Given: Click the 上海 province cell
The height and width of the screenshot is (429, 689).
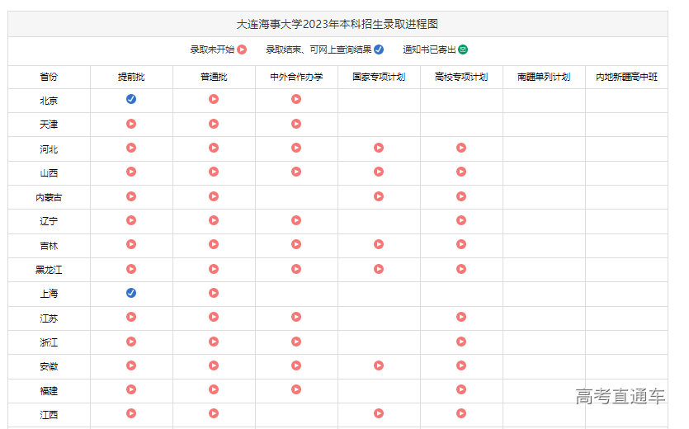Looking at the screenshot, I should (49, 294).
